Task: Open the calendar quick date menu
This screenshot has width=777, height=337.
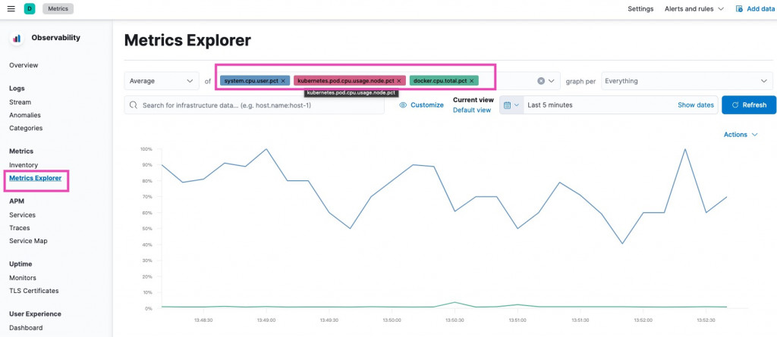Action: click(x=511, y=105)
